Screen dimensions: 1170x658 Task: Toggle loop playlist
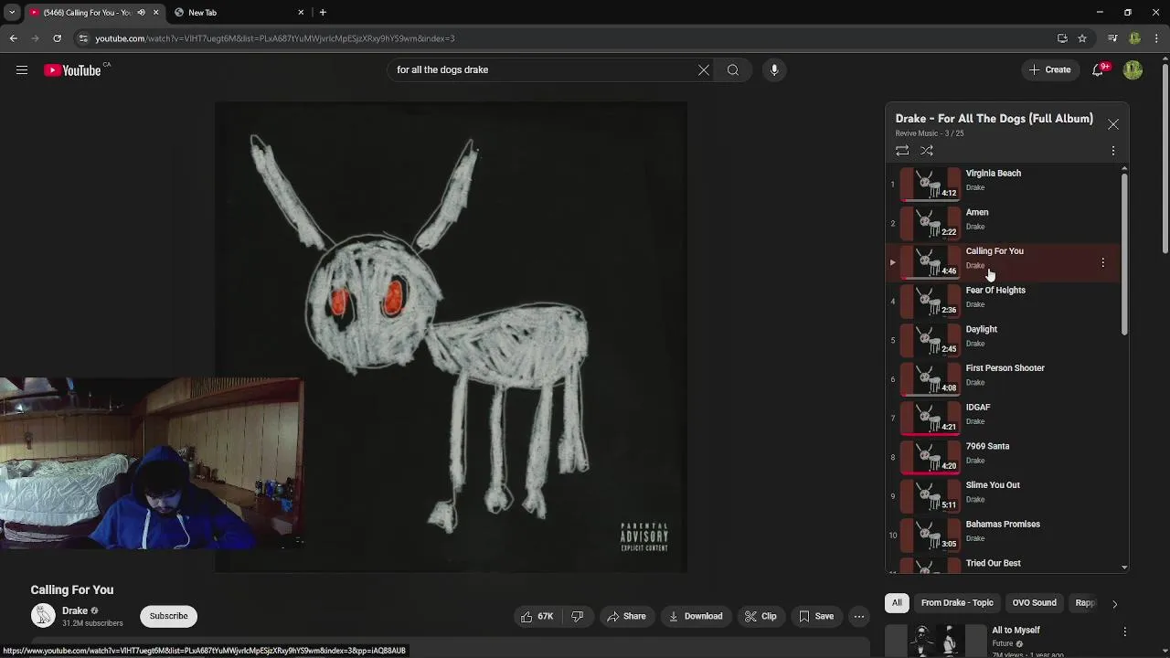click(902, 151)
